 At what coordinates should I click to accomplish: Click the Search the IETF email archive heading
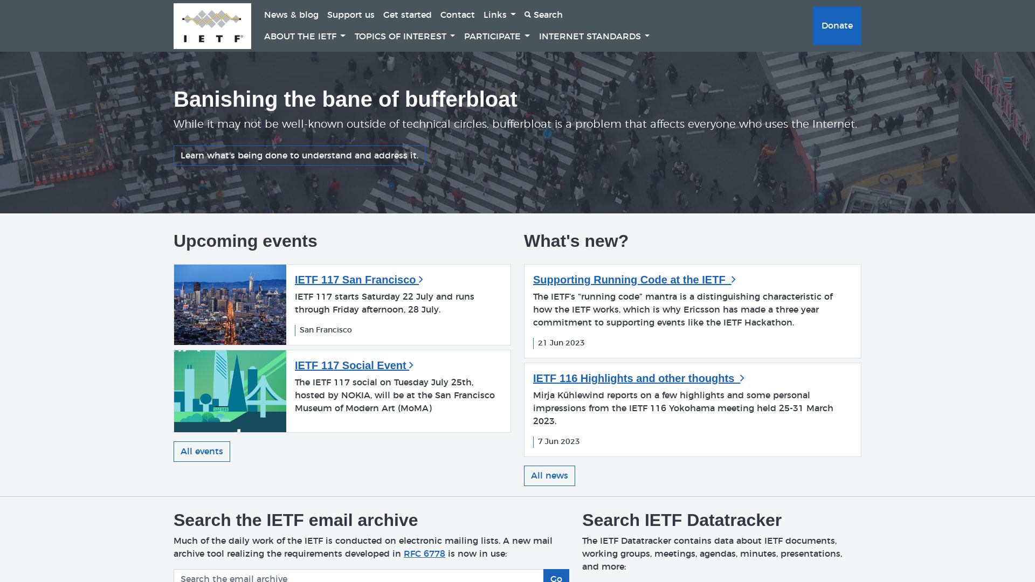tap(296, 520)
